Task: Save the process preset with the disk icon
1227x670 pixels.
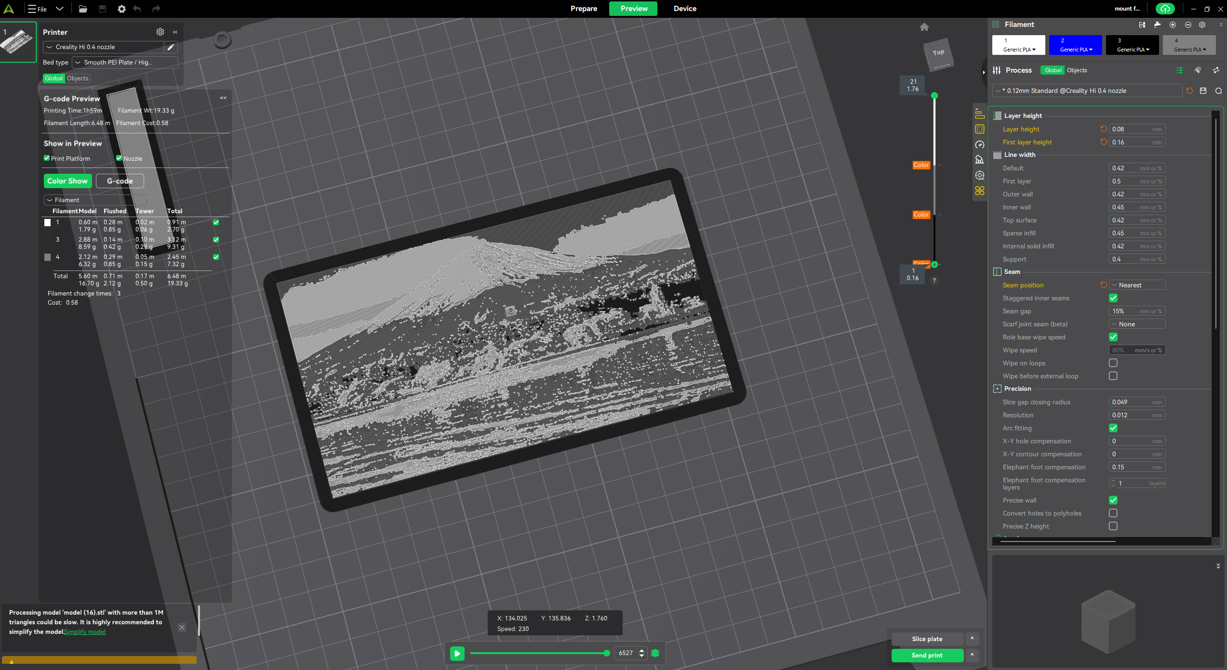Action: click(1203, 90)
